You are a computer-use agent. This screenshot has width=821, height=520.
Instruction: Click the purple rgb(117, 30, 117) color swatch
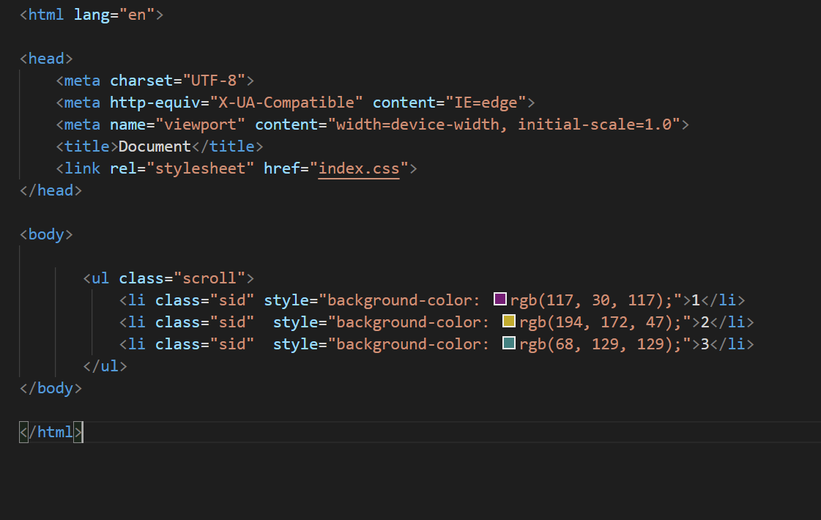tap(500, 299)
